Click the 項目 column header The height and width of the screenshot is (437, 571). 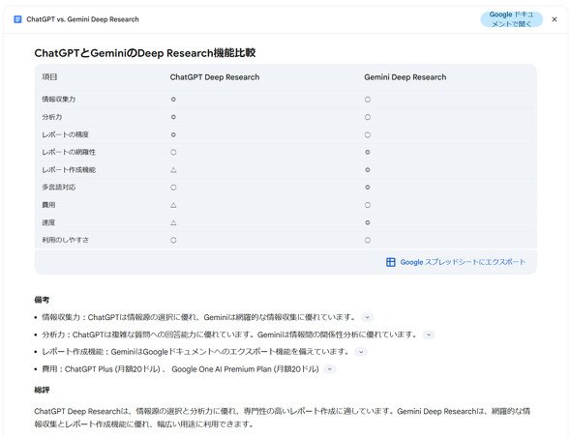coord(49,76)
